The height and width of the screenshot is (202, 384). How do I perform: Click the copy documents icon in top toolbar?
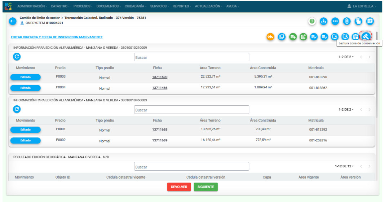click(x=358, y=21)
